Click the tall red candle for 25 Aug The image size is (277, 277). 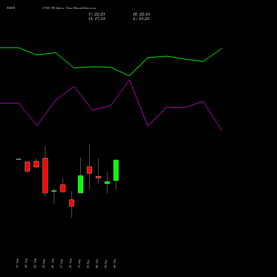tap(45, 176)
